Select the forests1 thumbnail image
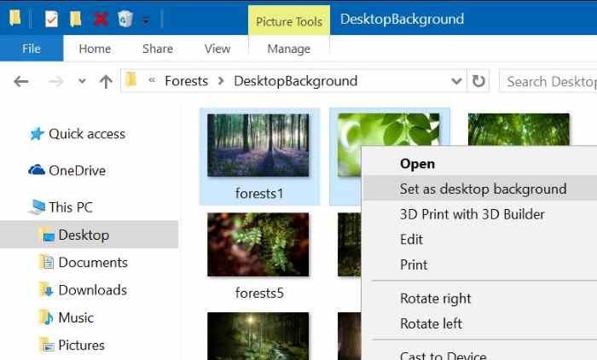597x360 pixels. point(258,145)
